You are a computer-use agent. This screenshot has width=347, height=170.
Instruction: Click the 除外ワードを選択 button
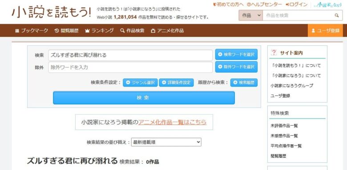click(236, 67)
